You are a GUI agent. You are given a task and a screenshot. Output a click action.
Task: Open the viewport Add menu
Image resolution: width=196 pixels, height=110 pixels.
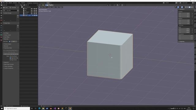coord(57,7)
